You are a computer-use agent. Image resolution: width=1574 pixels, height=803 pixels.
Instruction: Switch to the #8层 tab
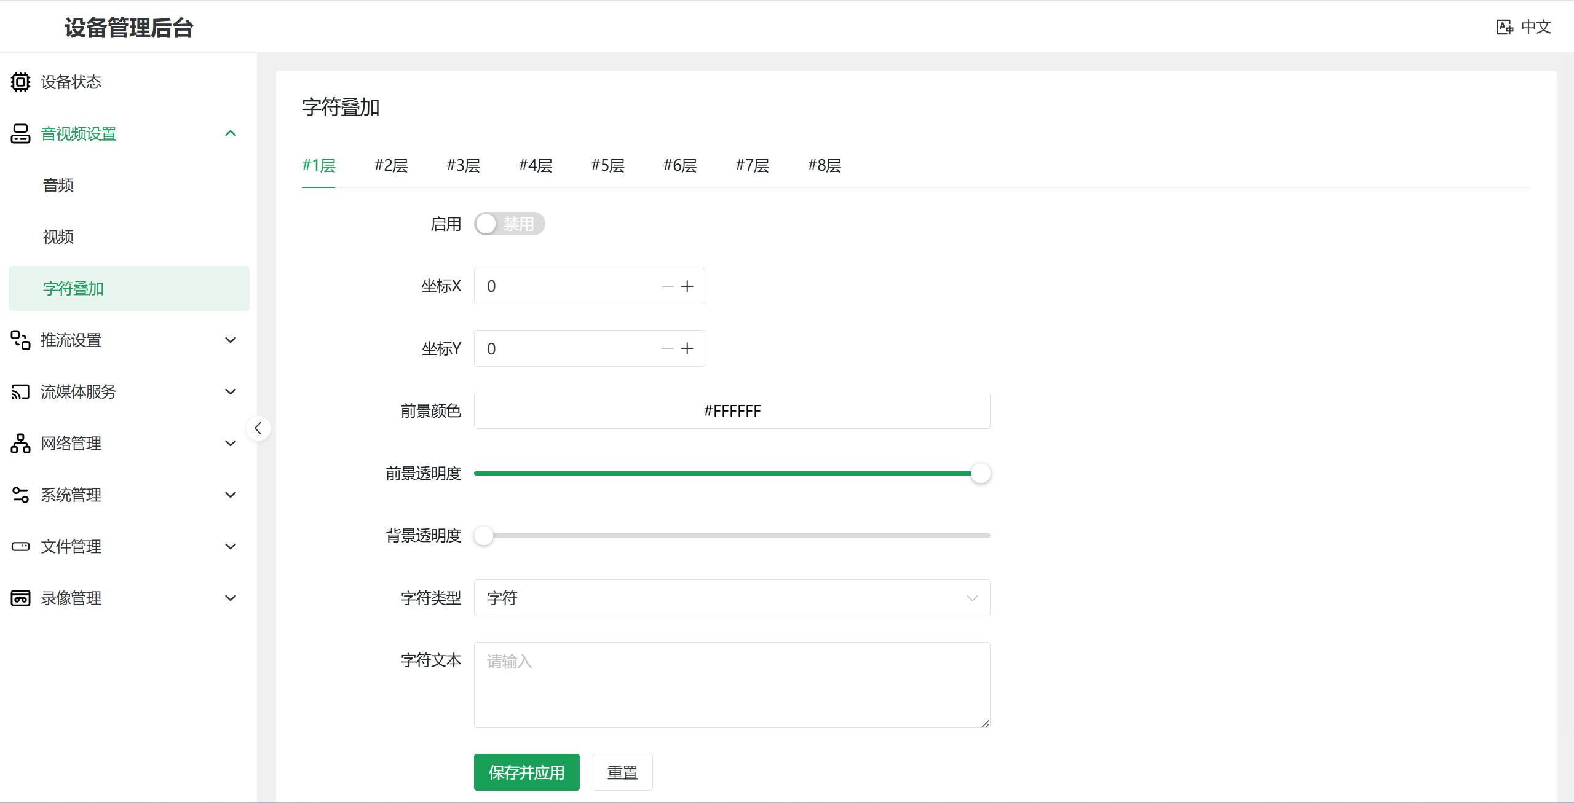pos(824,165)
